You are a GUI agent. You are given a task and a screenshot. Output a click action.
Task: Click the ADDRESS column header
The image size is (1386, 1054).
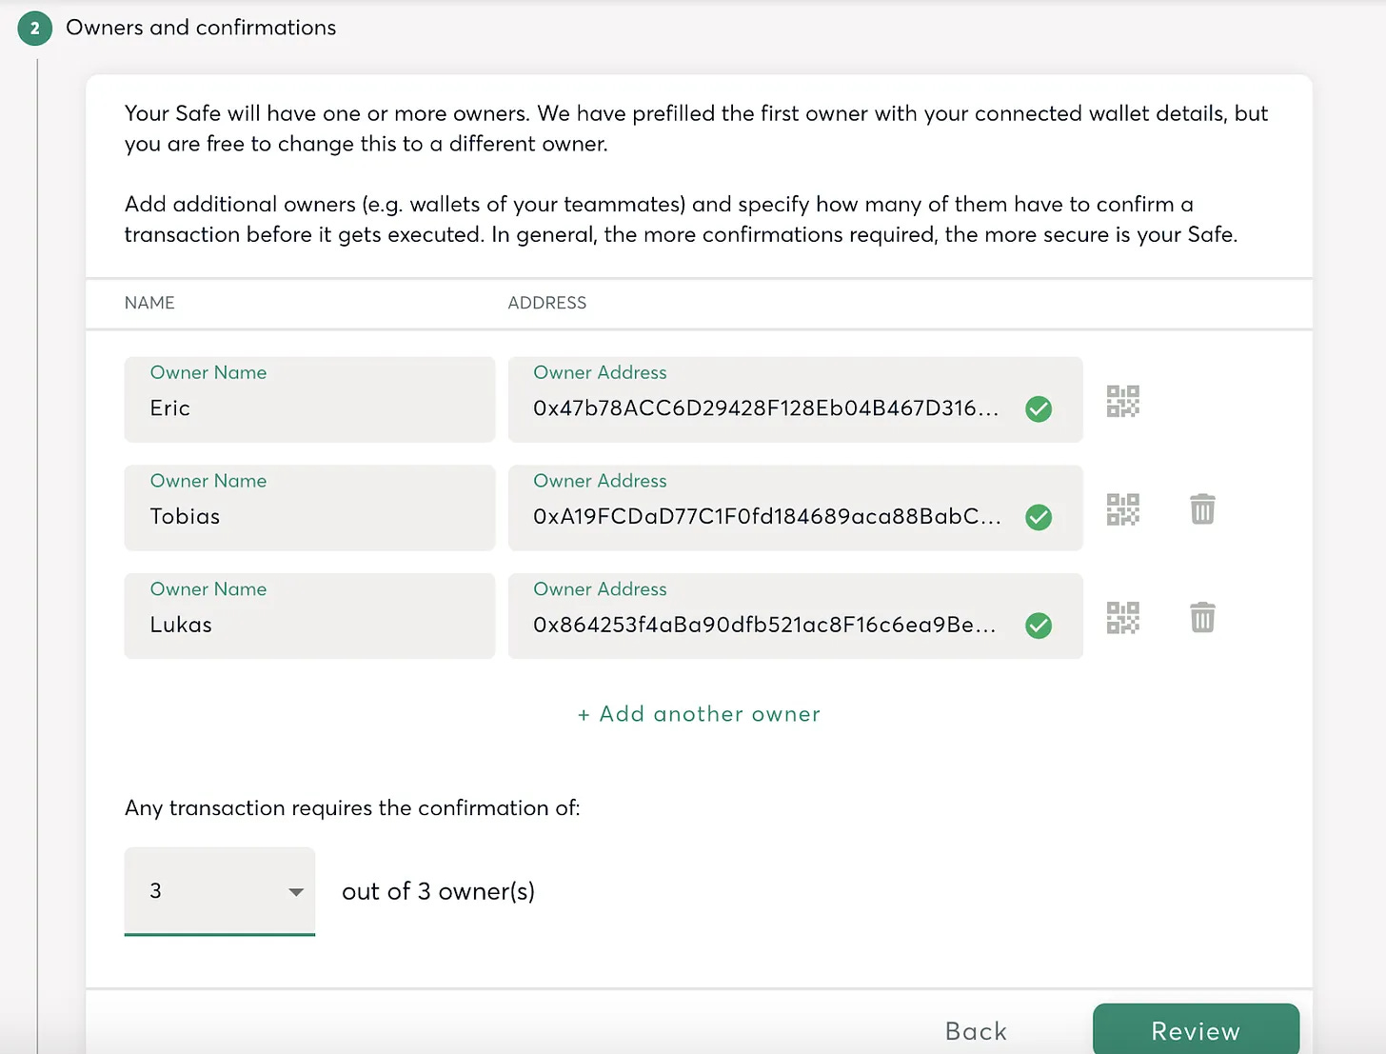coord(546,303)
